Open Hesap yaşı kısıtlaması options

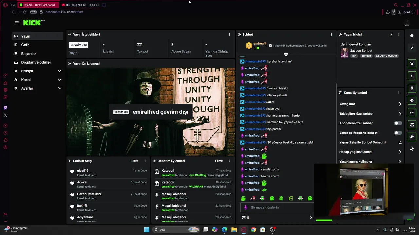(370, 152)
